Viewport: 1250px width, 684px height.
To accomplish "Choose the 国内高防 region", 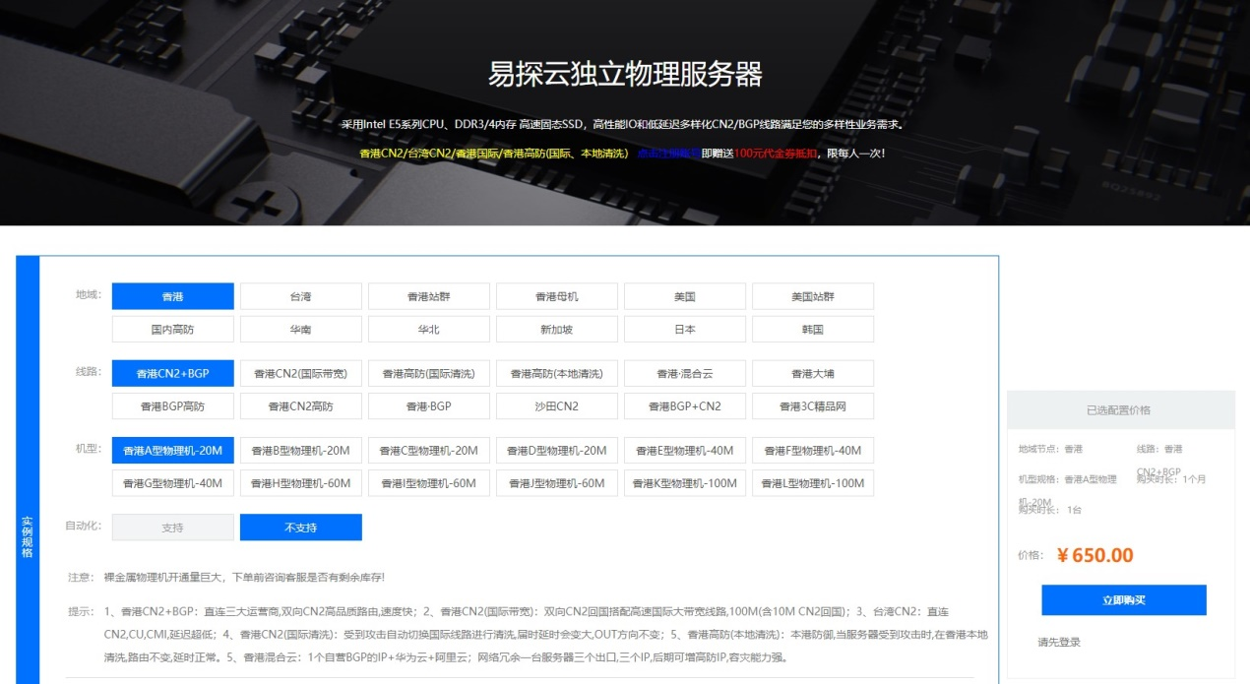I will [x=173, y=329].
